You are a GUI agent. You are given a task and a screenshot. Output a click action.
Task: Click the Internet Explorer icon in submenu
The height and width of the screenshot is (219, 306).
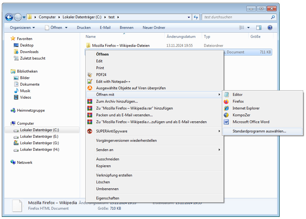point(227,108)
